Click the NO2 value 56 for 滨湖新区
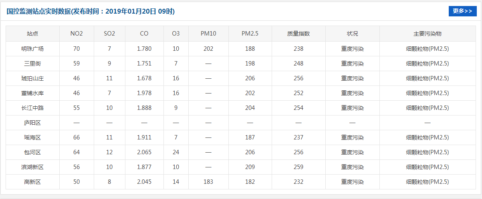Viewport: 482px width, 199px height. pyautogui.click(x=77, y=167)
